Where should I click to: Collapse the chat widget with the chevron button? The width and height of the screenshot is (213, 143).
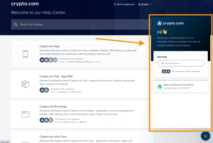click(x=205, y=136)
